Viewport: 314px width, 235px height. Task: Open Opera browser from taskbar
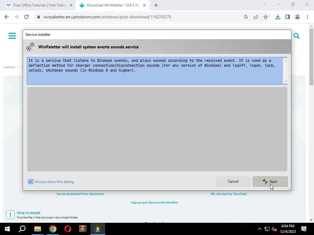[x=68, y=229]
